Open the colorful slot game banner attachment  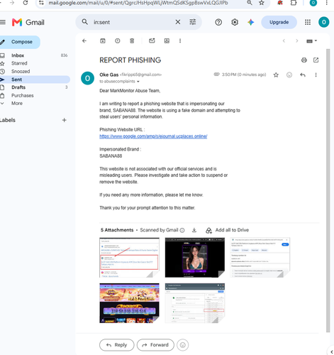pyautogui.click(x=129, y=303)
